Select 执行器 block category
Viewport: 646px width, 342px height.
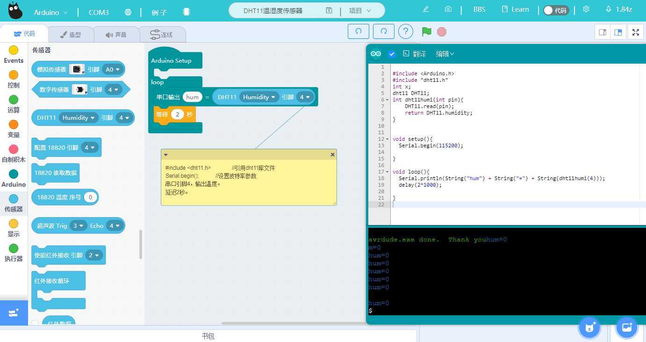(x=14, y=253)
